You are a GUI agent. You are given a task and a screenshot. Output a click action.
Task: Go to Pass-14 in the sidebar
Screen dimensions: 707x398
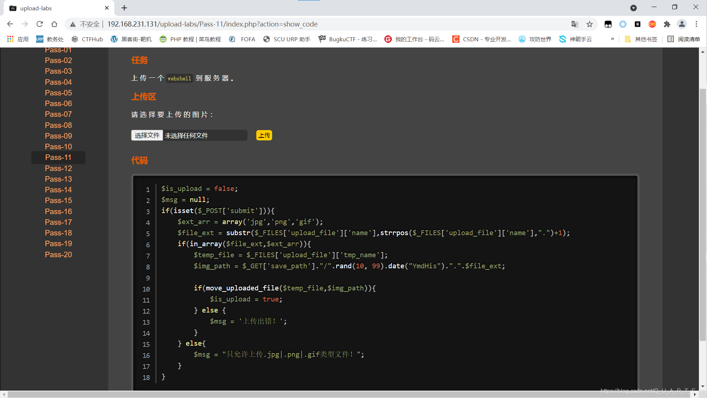point(58,190)
